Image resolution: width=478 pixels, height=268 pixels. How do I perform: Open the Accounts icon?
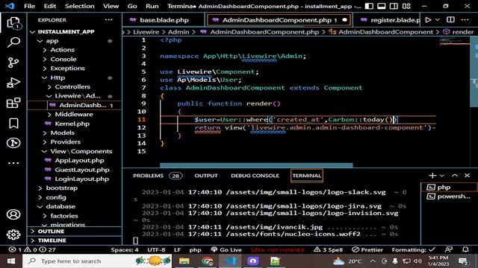point(13,214)
